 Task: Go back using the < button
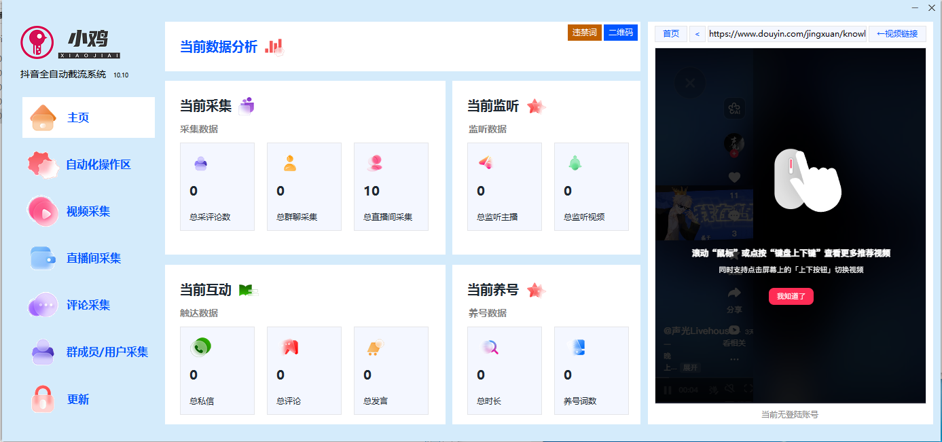(697, 34)
